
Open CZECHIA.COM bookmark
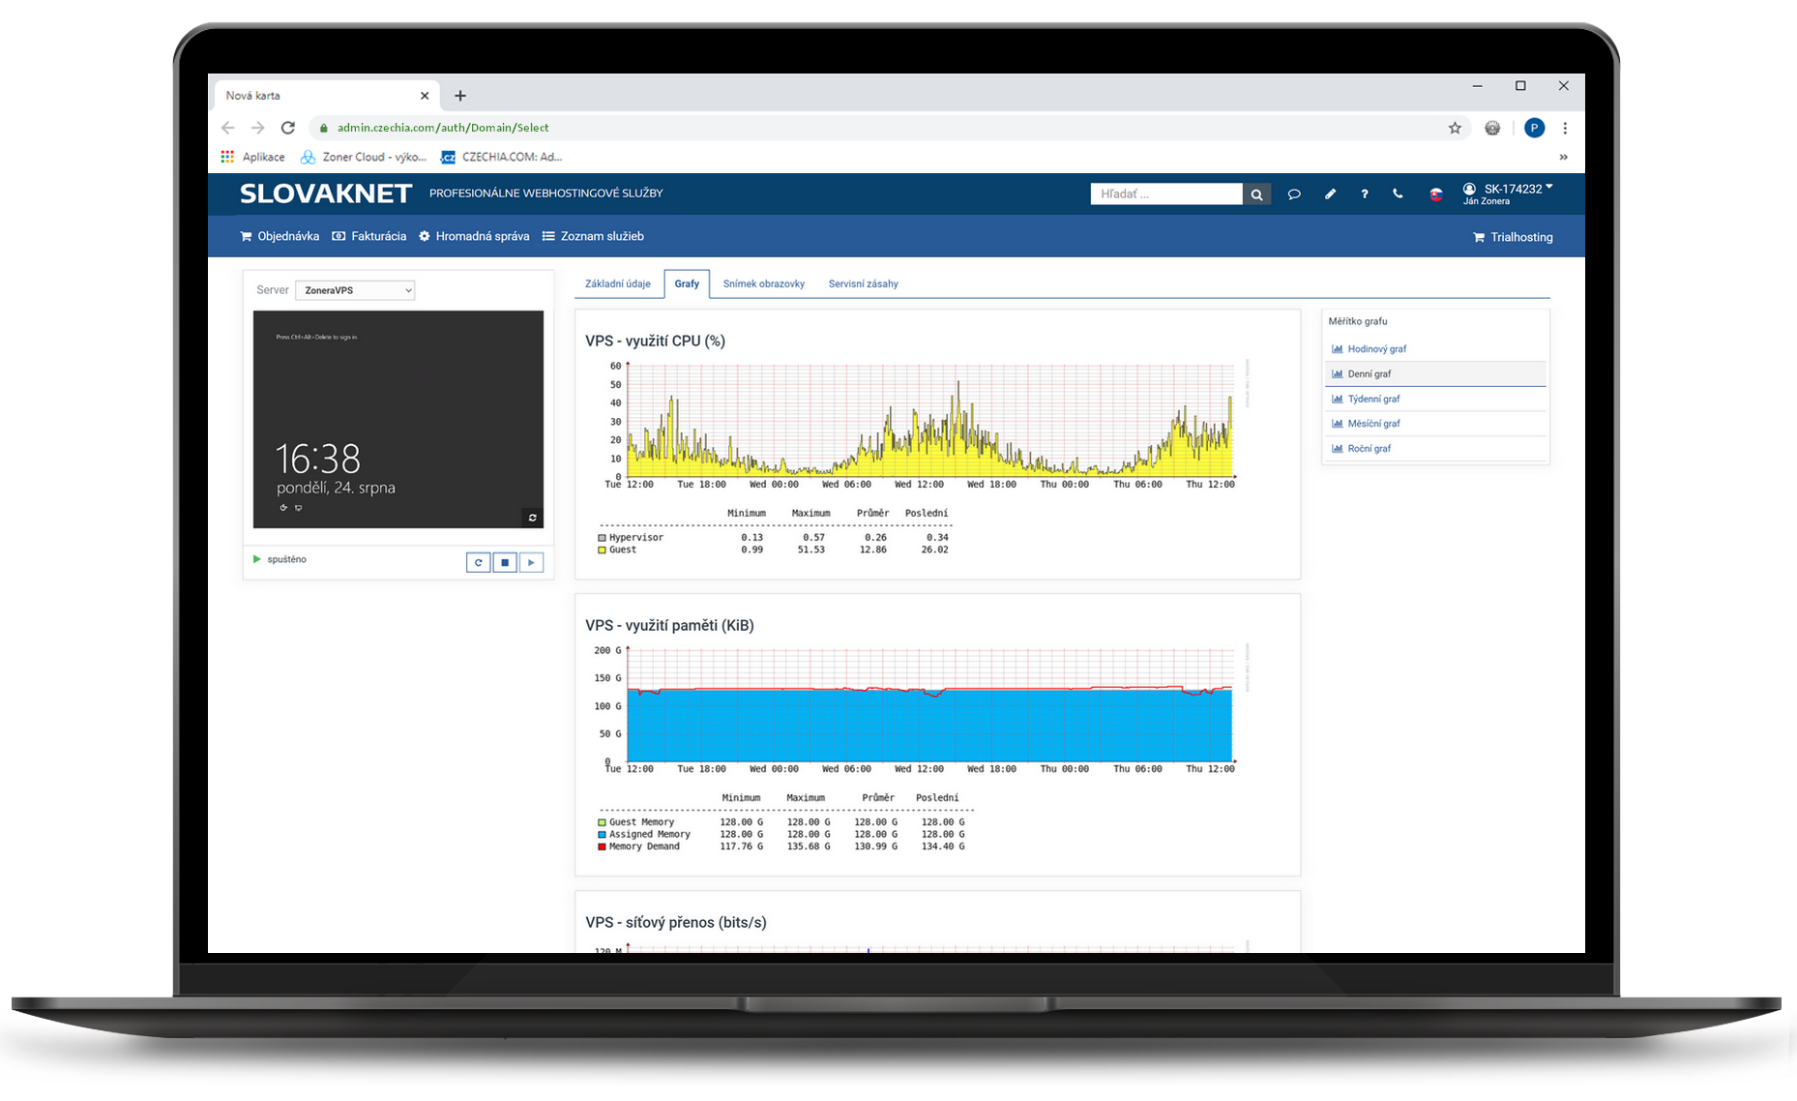[501, 157]
